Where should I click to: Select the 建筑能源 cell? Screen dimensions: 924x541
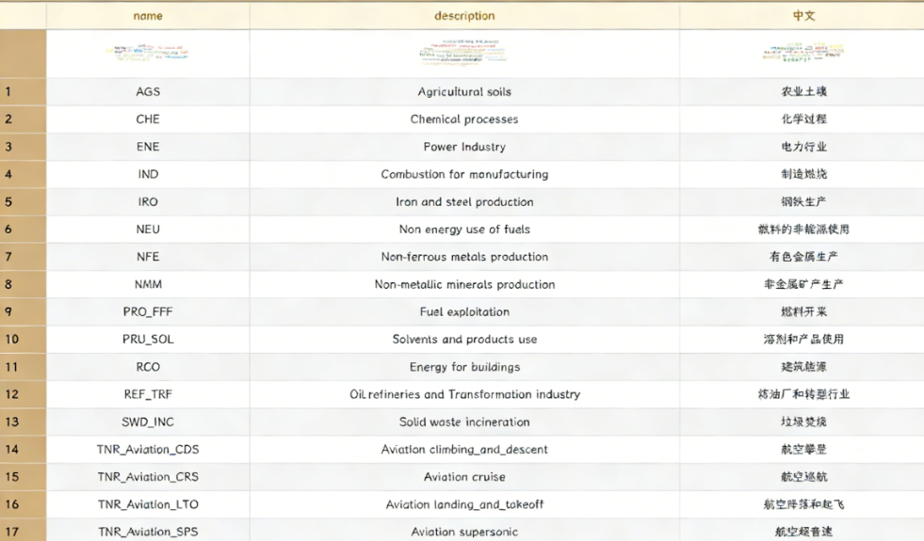click(x=803, y=367)
